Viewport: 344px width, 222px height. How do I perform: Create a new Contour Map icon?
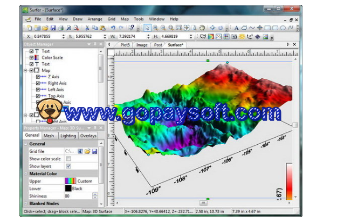tap(211, 37)
